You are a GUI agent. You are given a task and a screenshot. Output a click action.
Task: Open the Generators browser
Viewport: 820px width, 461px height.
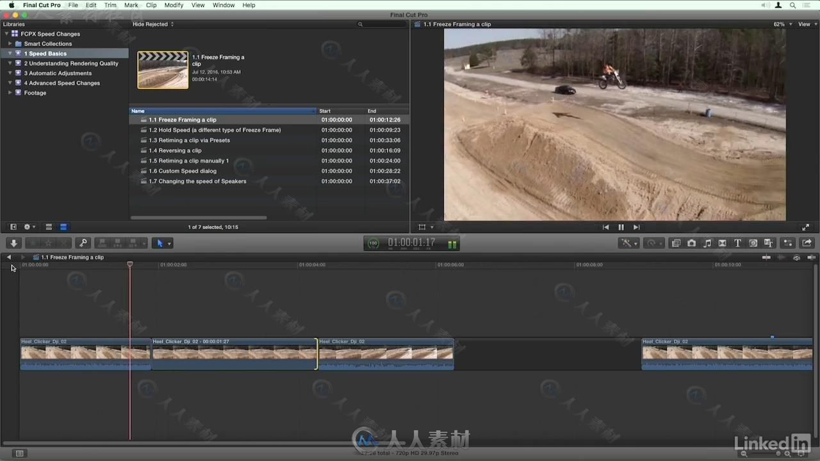tap(753, 243)
